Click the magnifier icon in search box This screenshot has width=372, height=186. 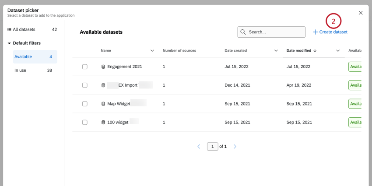click(x=243, y=32)
